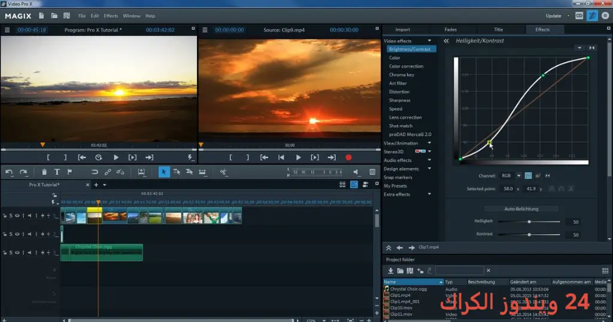Switch to the Title tab
The width and height of the screenshot is (613, 322).
pos(499,30)
